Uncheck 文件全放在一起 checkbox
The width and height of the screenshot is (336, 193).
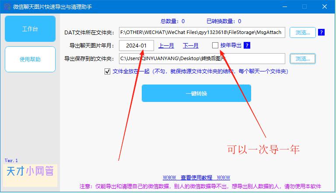107,71
